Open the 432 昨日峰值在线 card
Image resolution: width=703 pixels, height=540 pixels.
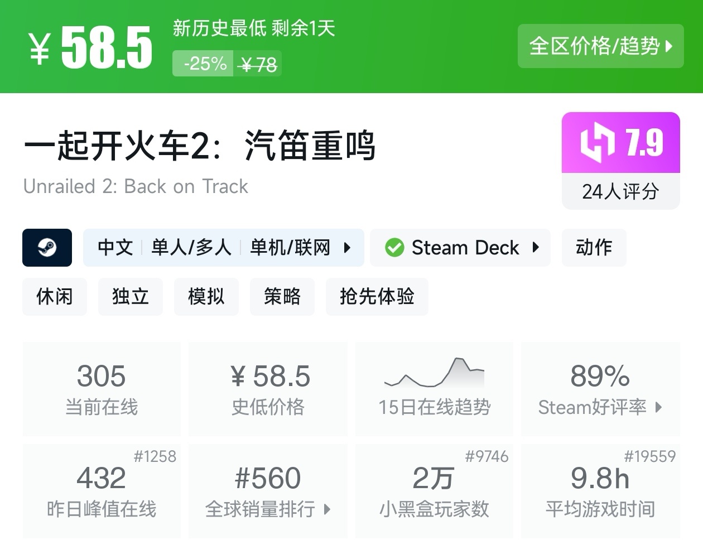pos(102,491)
